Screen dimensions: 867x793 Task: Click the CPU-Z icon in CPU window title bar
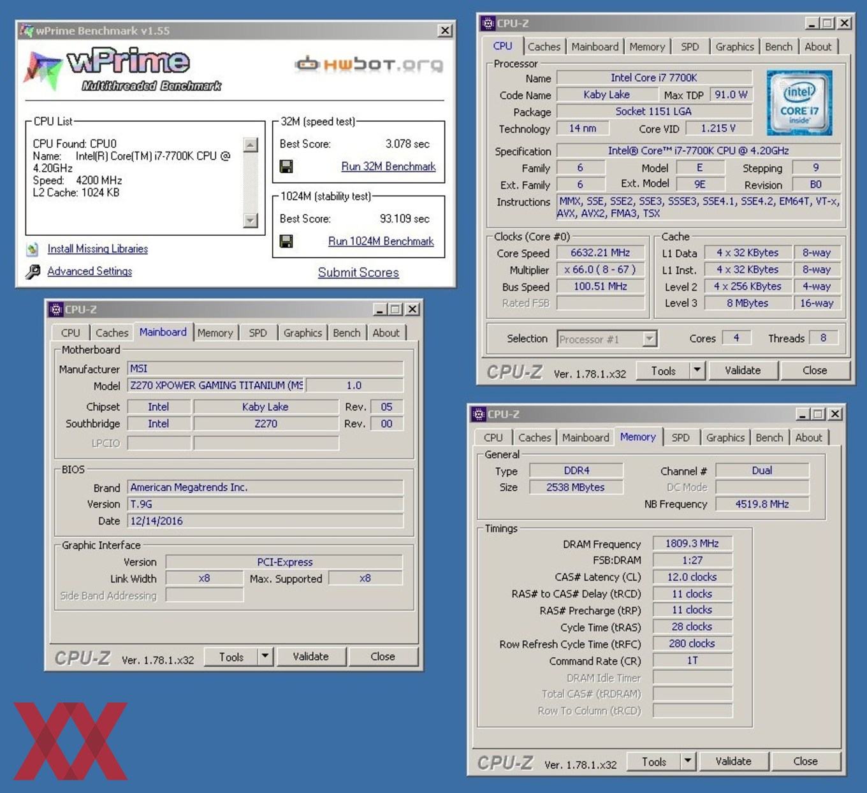coord(488,24)
